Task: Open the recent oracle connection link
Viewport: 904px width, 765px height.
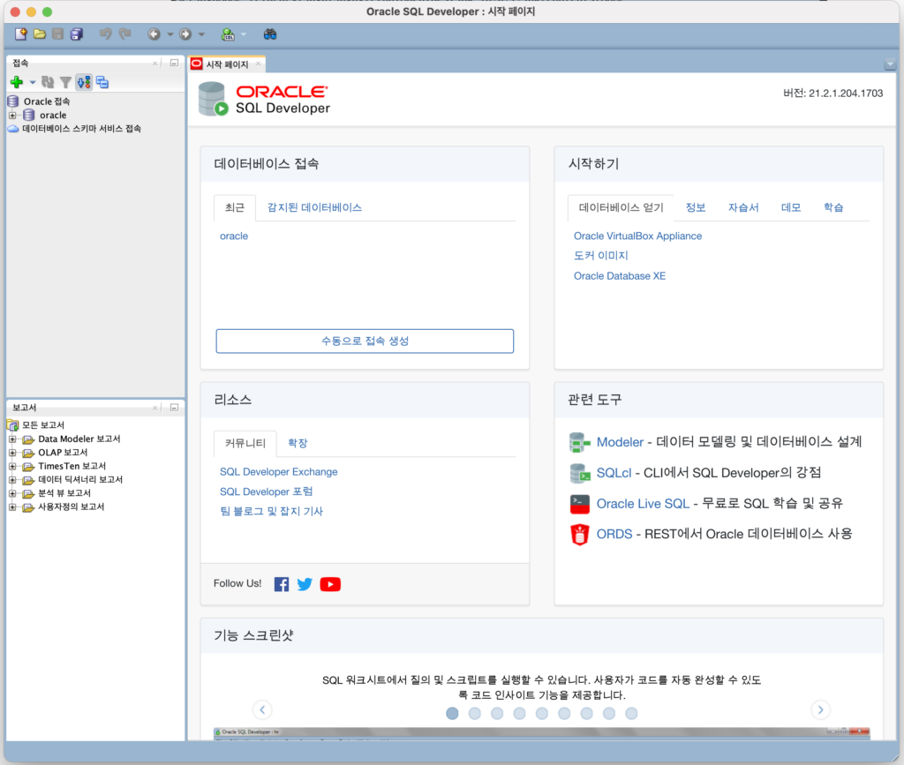Action: [234, 236]
